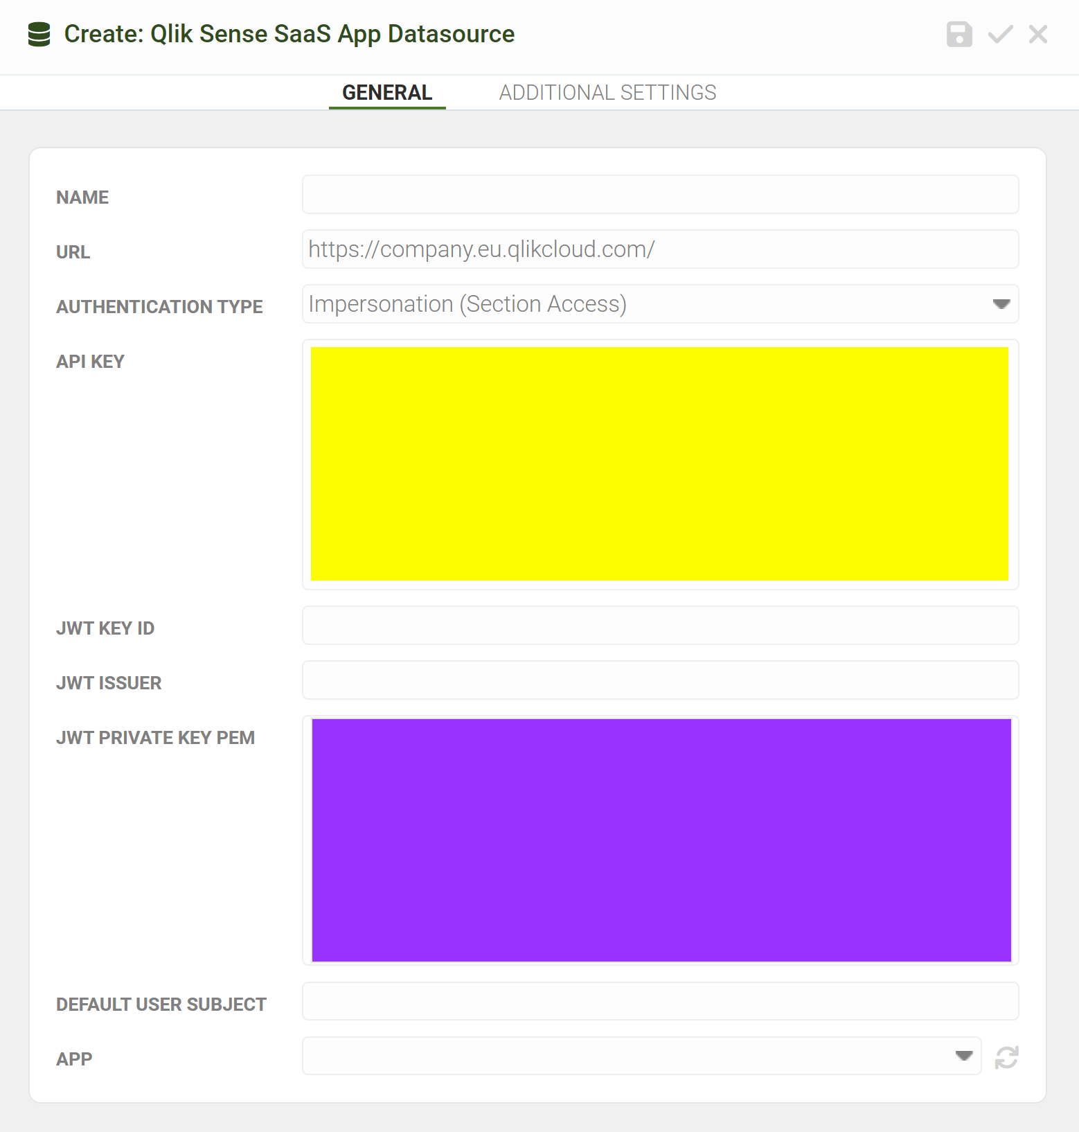Screen dimensions: 1079x1132
Task: Click the URL input field
Action: pyautogui.click(x=660, y=249)
